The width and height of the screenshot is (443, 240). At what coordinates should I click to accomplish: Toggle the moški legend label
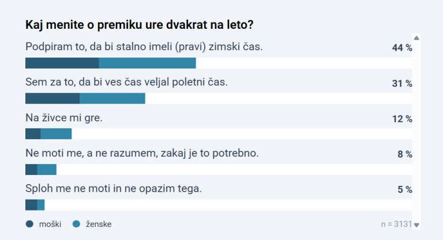[x=50, y=224]
